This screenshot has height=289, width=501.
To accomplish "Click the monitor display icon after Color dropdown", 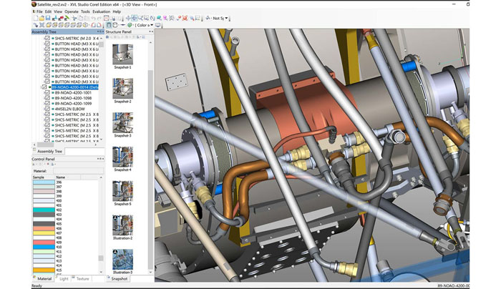I will click(x=157, y=25).
